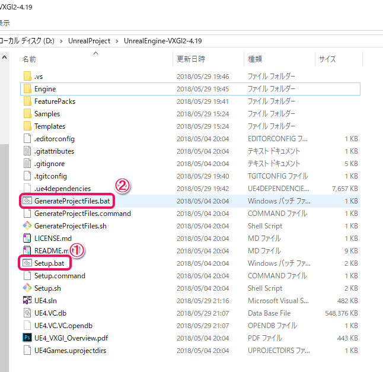
Task: Click the FeaturePacks folder icon
Action: tap(27, 101)
